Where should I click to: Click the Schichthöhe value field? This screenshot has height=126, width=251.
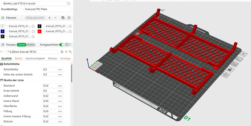point(53,69)
